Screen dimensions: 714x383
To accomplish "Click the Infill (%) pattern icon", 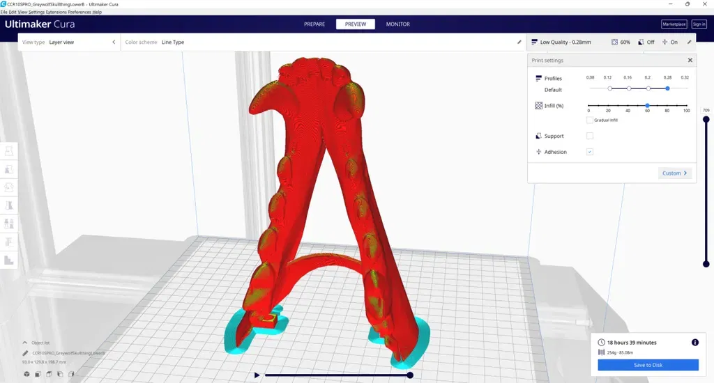I will (x=539, y=106).
